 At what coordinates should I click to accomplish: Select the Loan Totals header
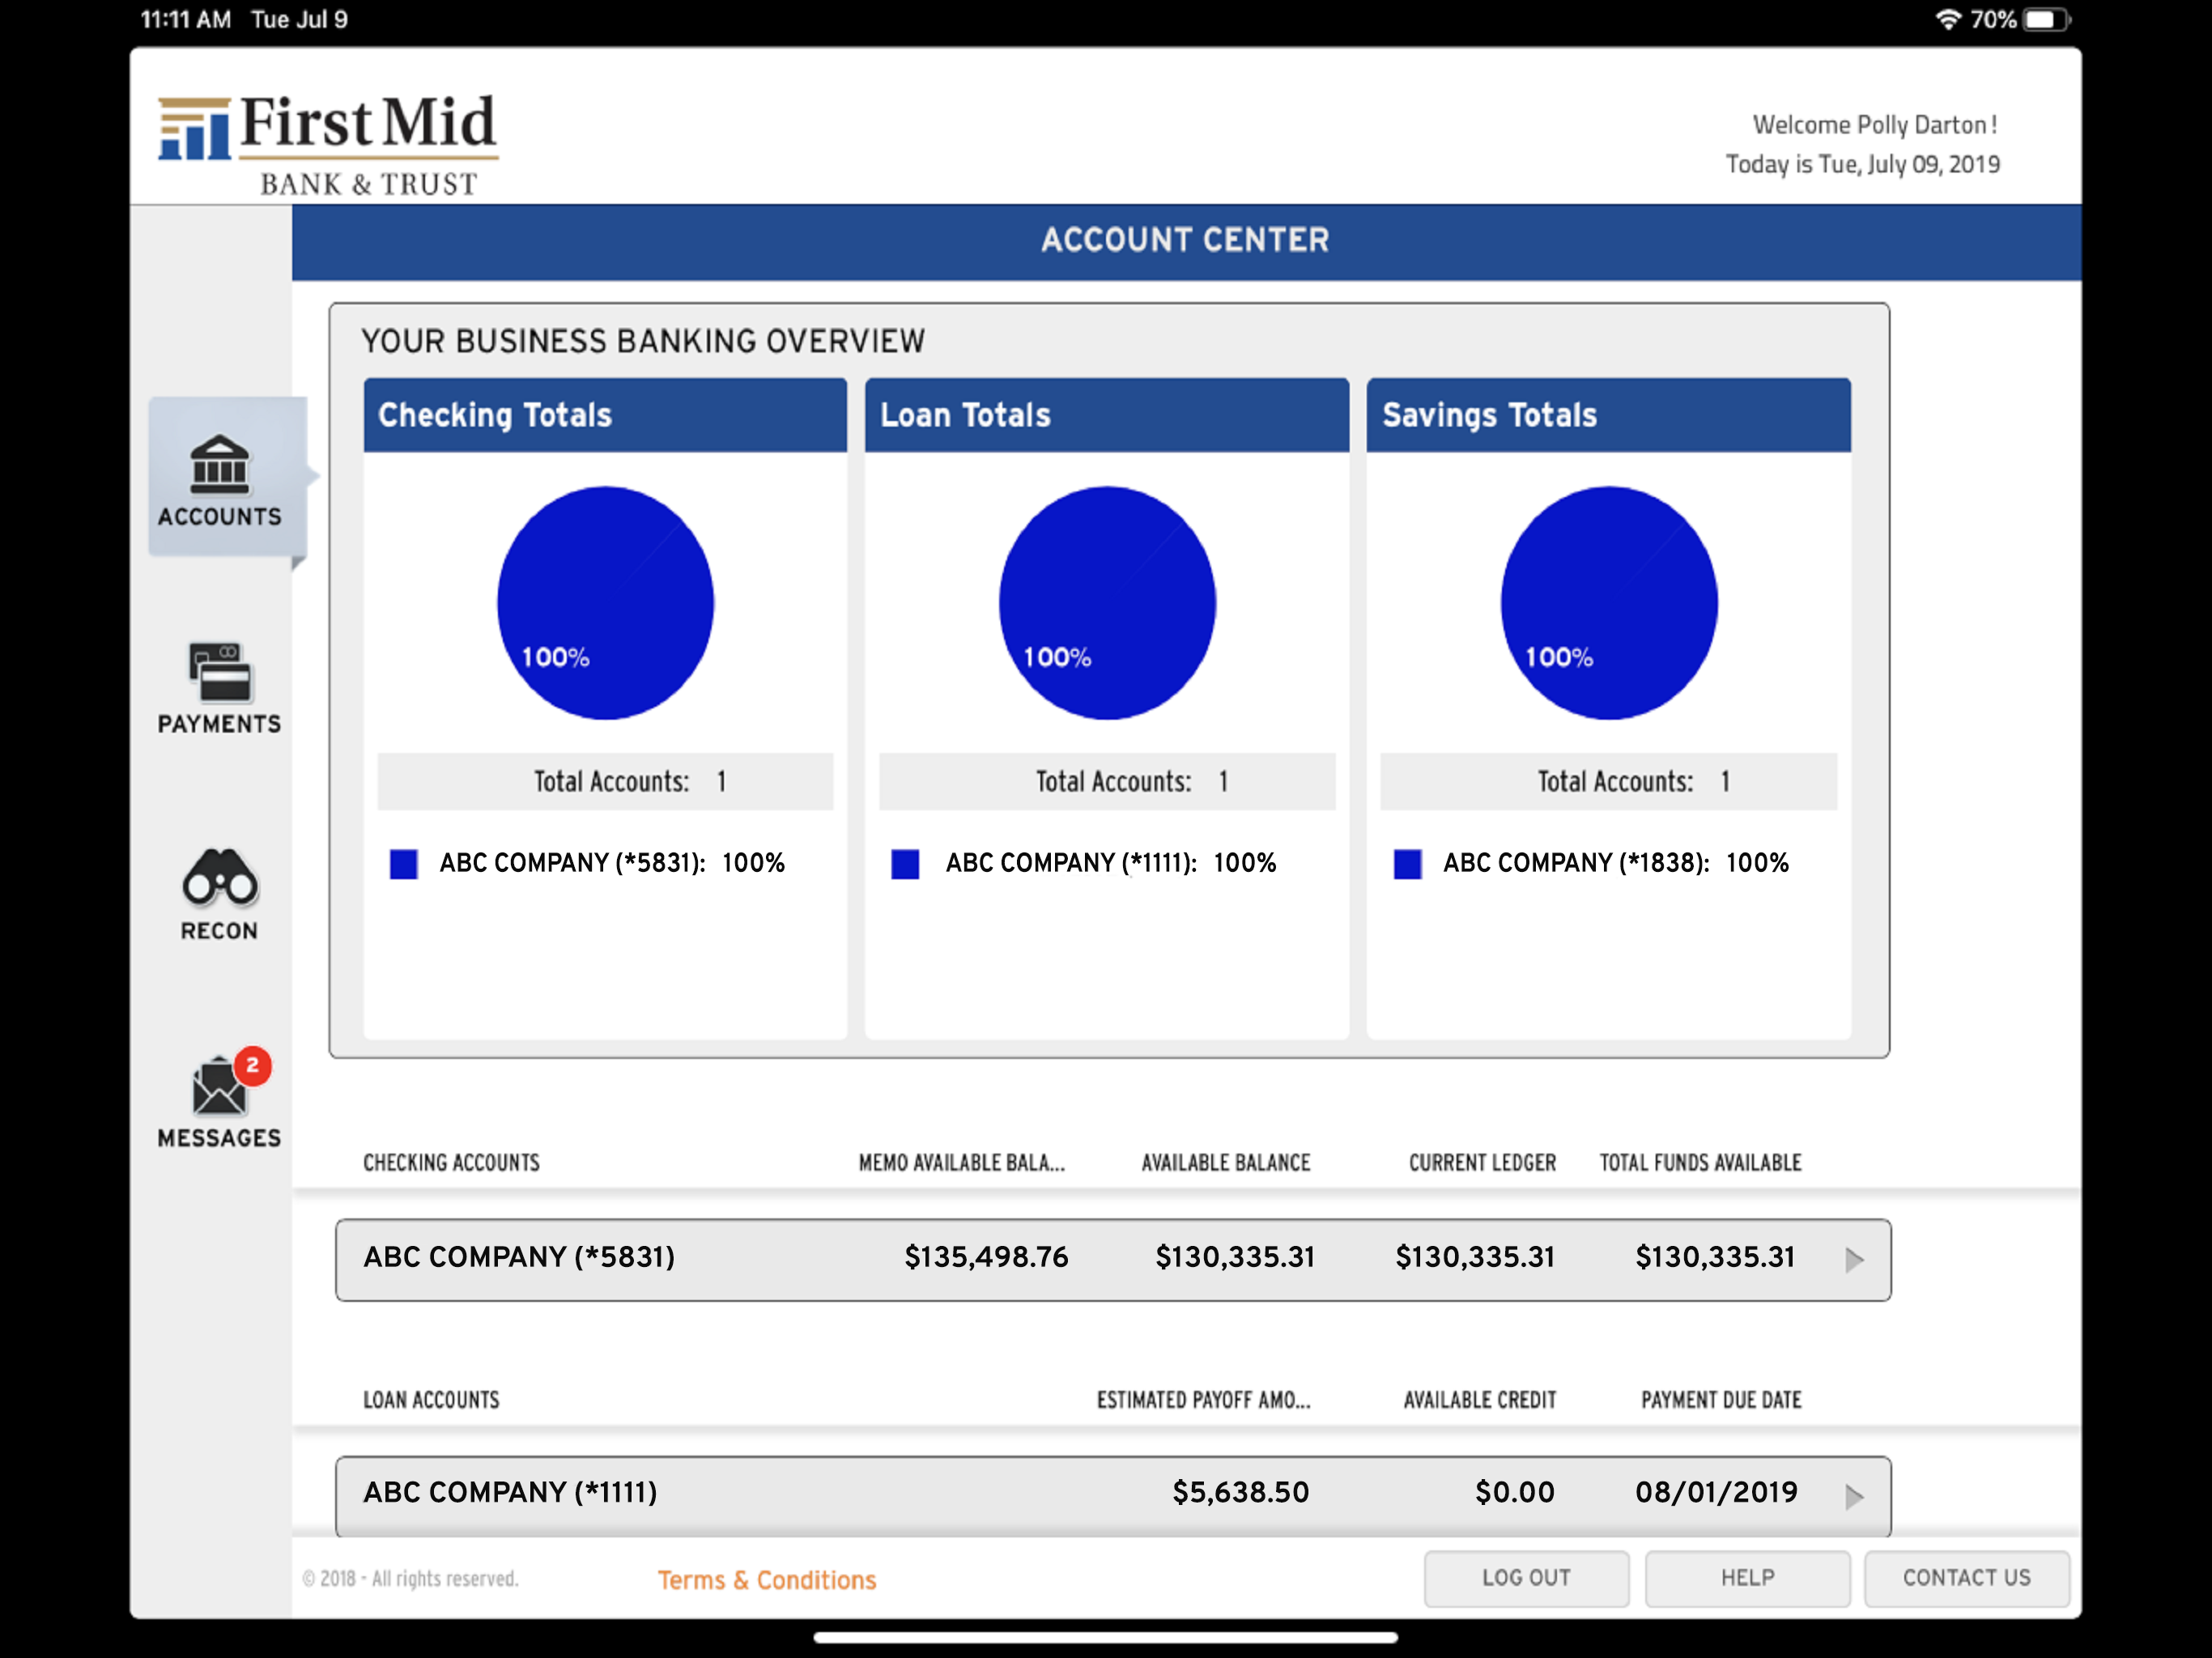(1107, 415)
